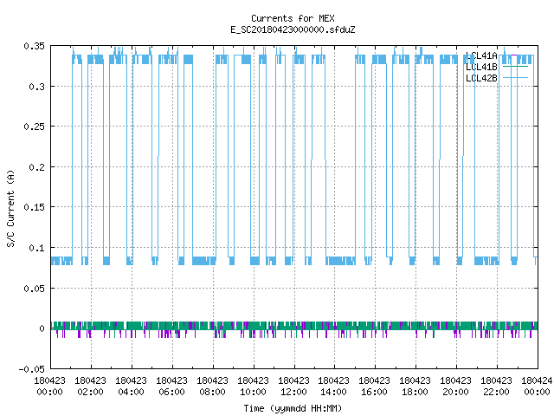Select the filename E_SC20180423000000.sfduZ subtitle
The height and width of the screenshot is (416, 554).
(293, 29)
